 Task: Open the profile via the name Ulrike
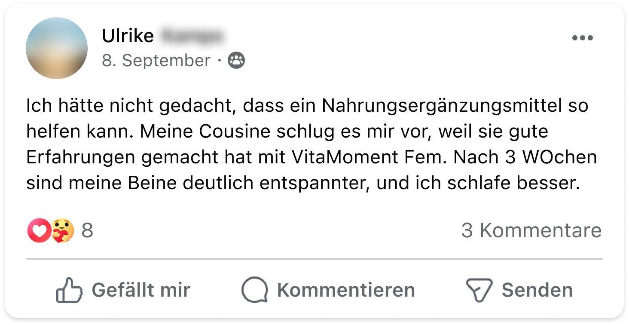[x=128, y=36]
